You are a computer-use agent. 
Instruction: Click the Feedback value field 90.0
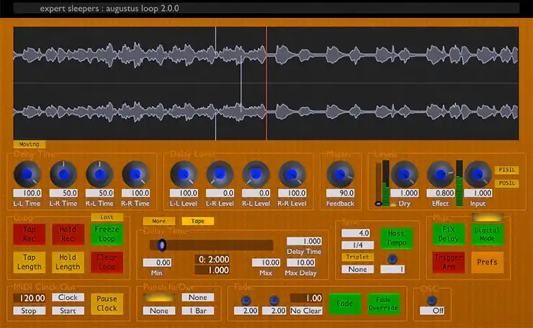(340, 193)
